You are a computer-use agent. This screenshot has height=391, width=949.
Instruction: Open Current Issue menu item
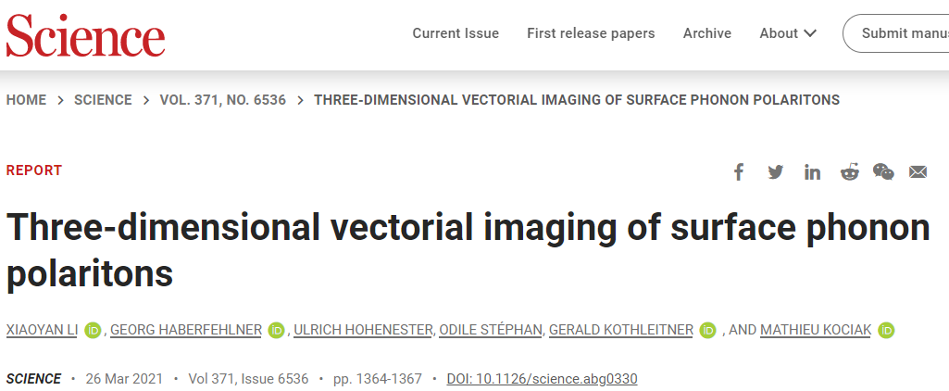456,33
